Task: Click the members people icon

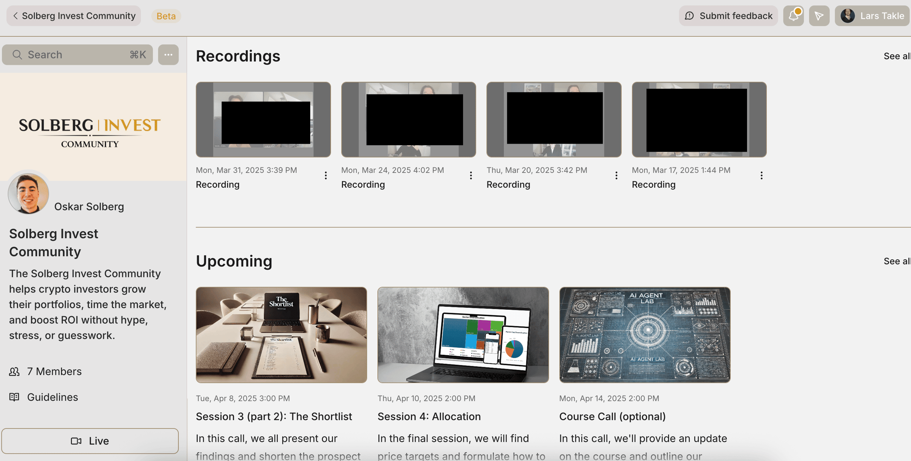Action: (14, 372)
